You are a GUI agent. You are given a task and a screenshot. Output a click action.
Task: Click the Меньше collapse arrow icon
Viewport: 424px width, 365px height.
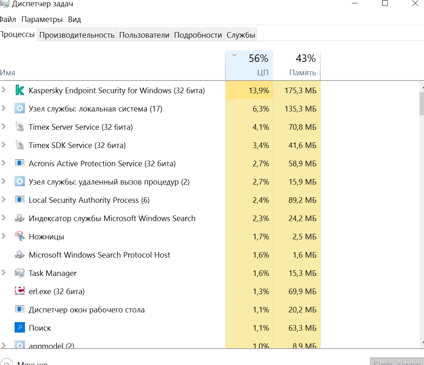(x=6, y=362)
